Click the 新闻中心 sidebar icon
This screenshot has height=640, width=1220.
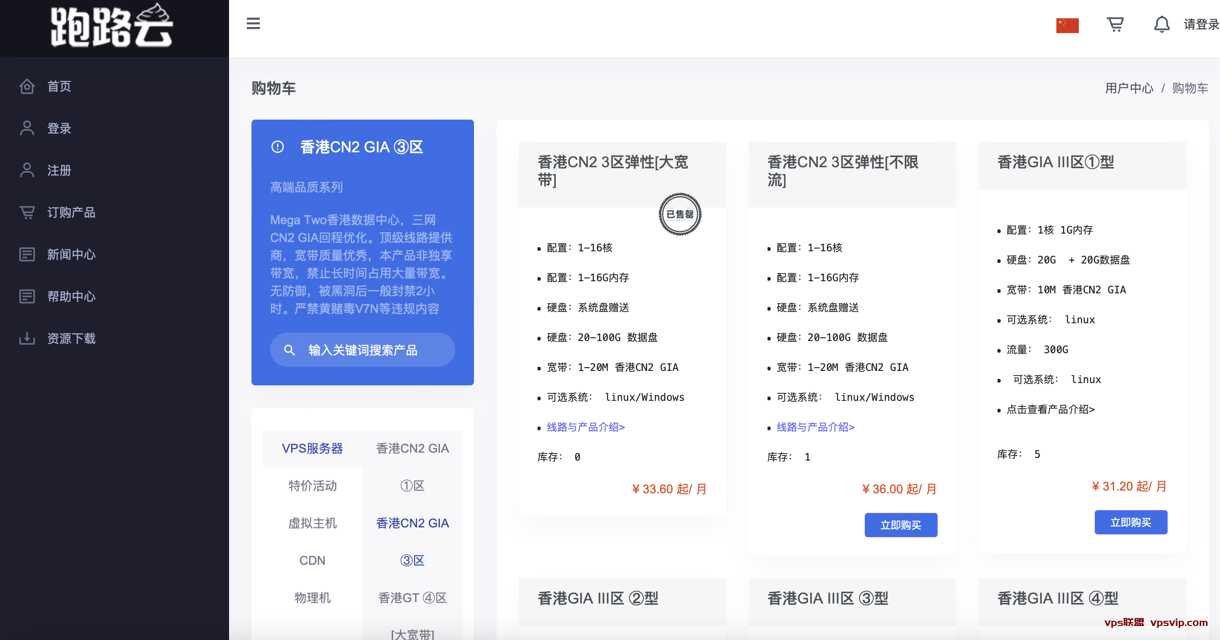click(27, 255)
